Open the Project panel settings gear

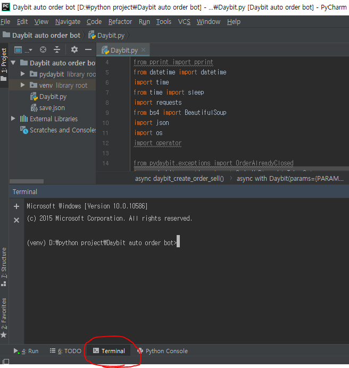click(x=74, y=49)
